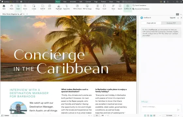Open the View menu tab
The image size is (183, 117).
point(65,2)
